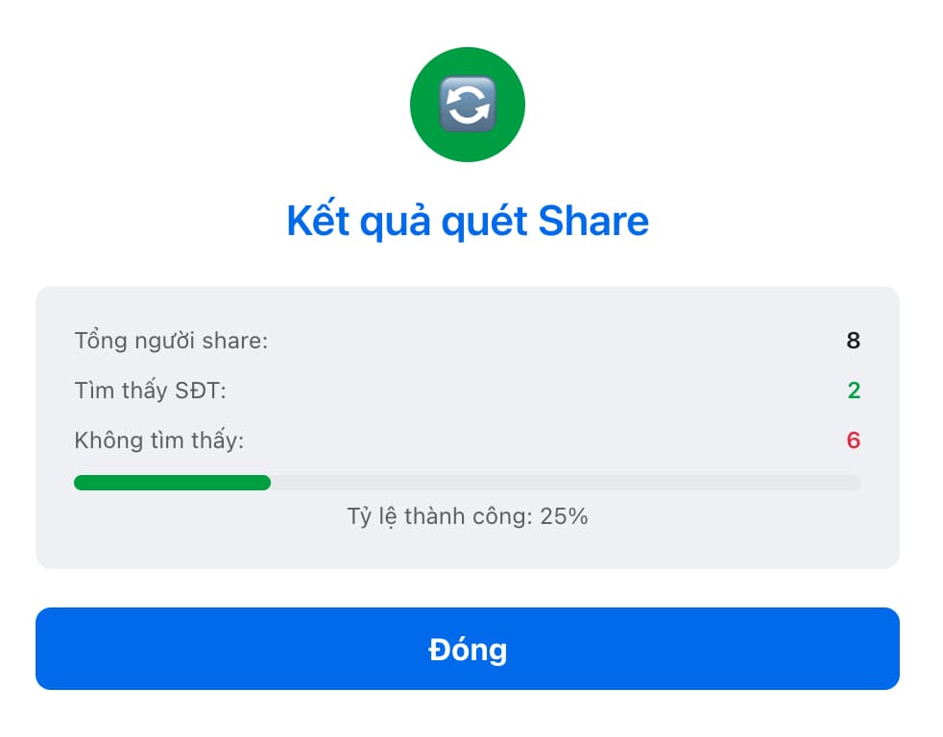Click the green filled part of progress bar
This screenshot has width=943, height=737.
pos(173,483)
